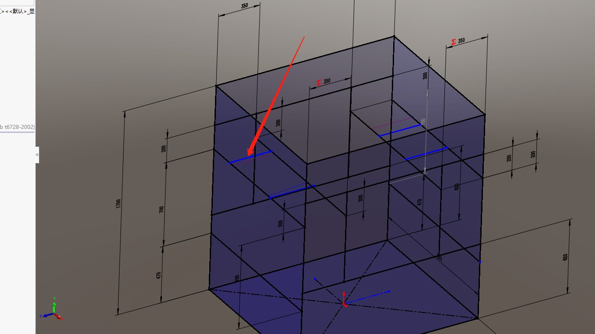Click the feature panel collapse handle

tap(37, 155)
